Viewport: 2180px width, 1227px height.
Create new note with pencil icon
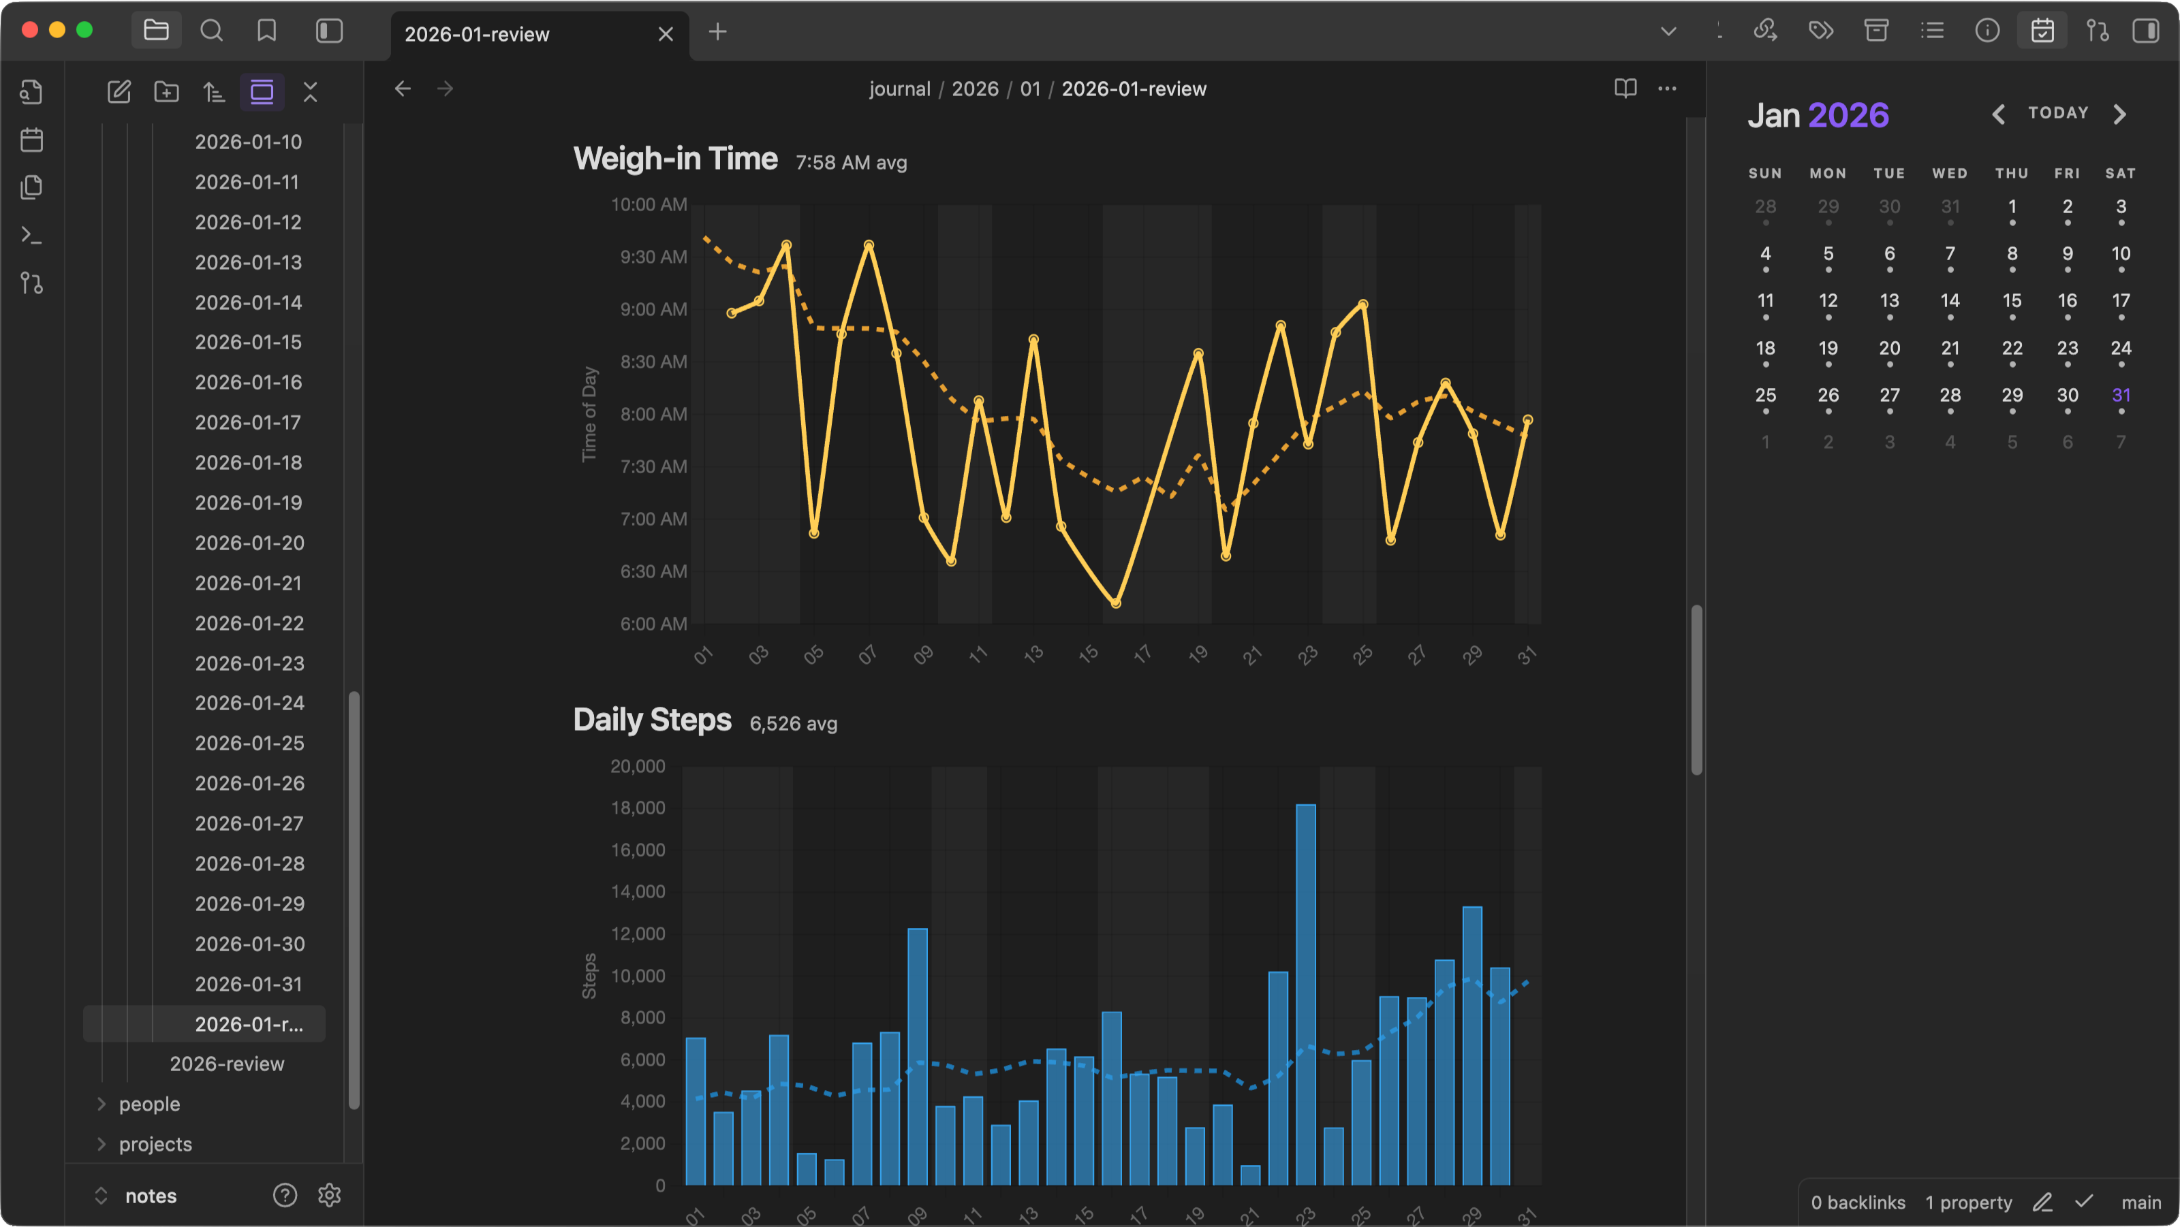pyautogui.click(x=119, y=91)
